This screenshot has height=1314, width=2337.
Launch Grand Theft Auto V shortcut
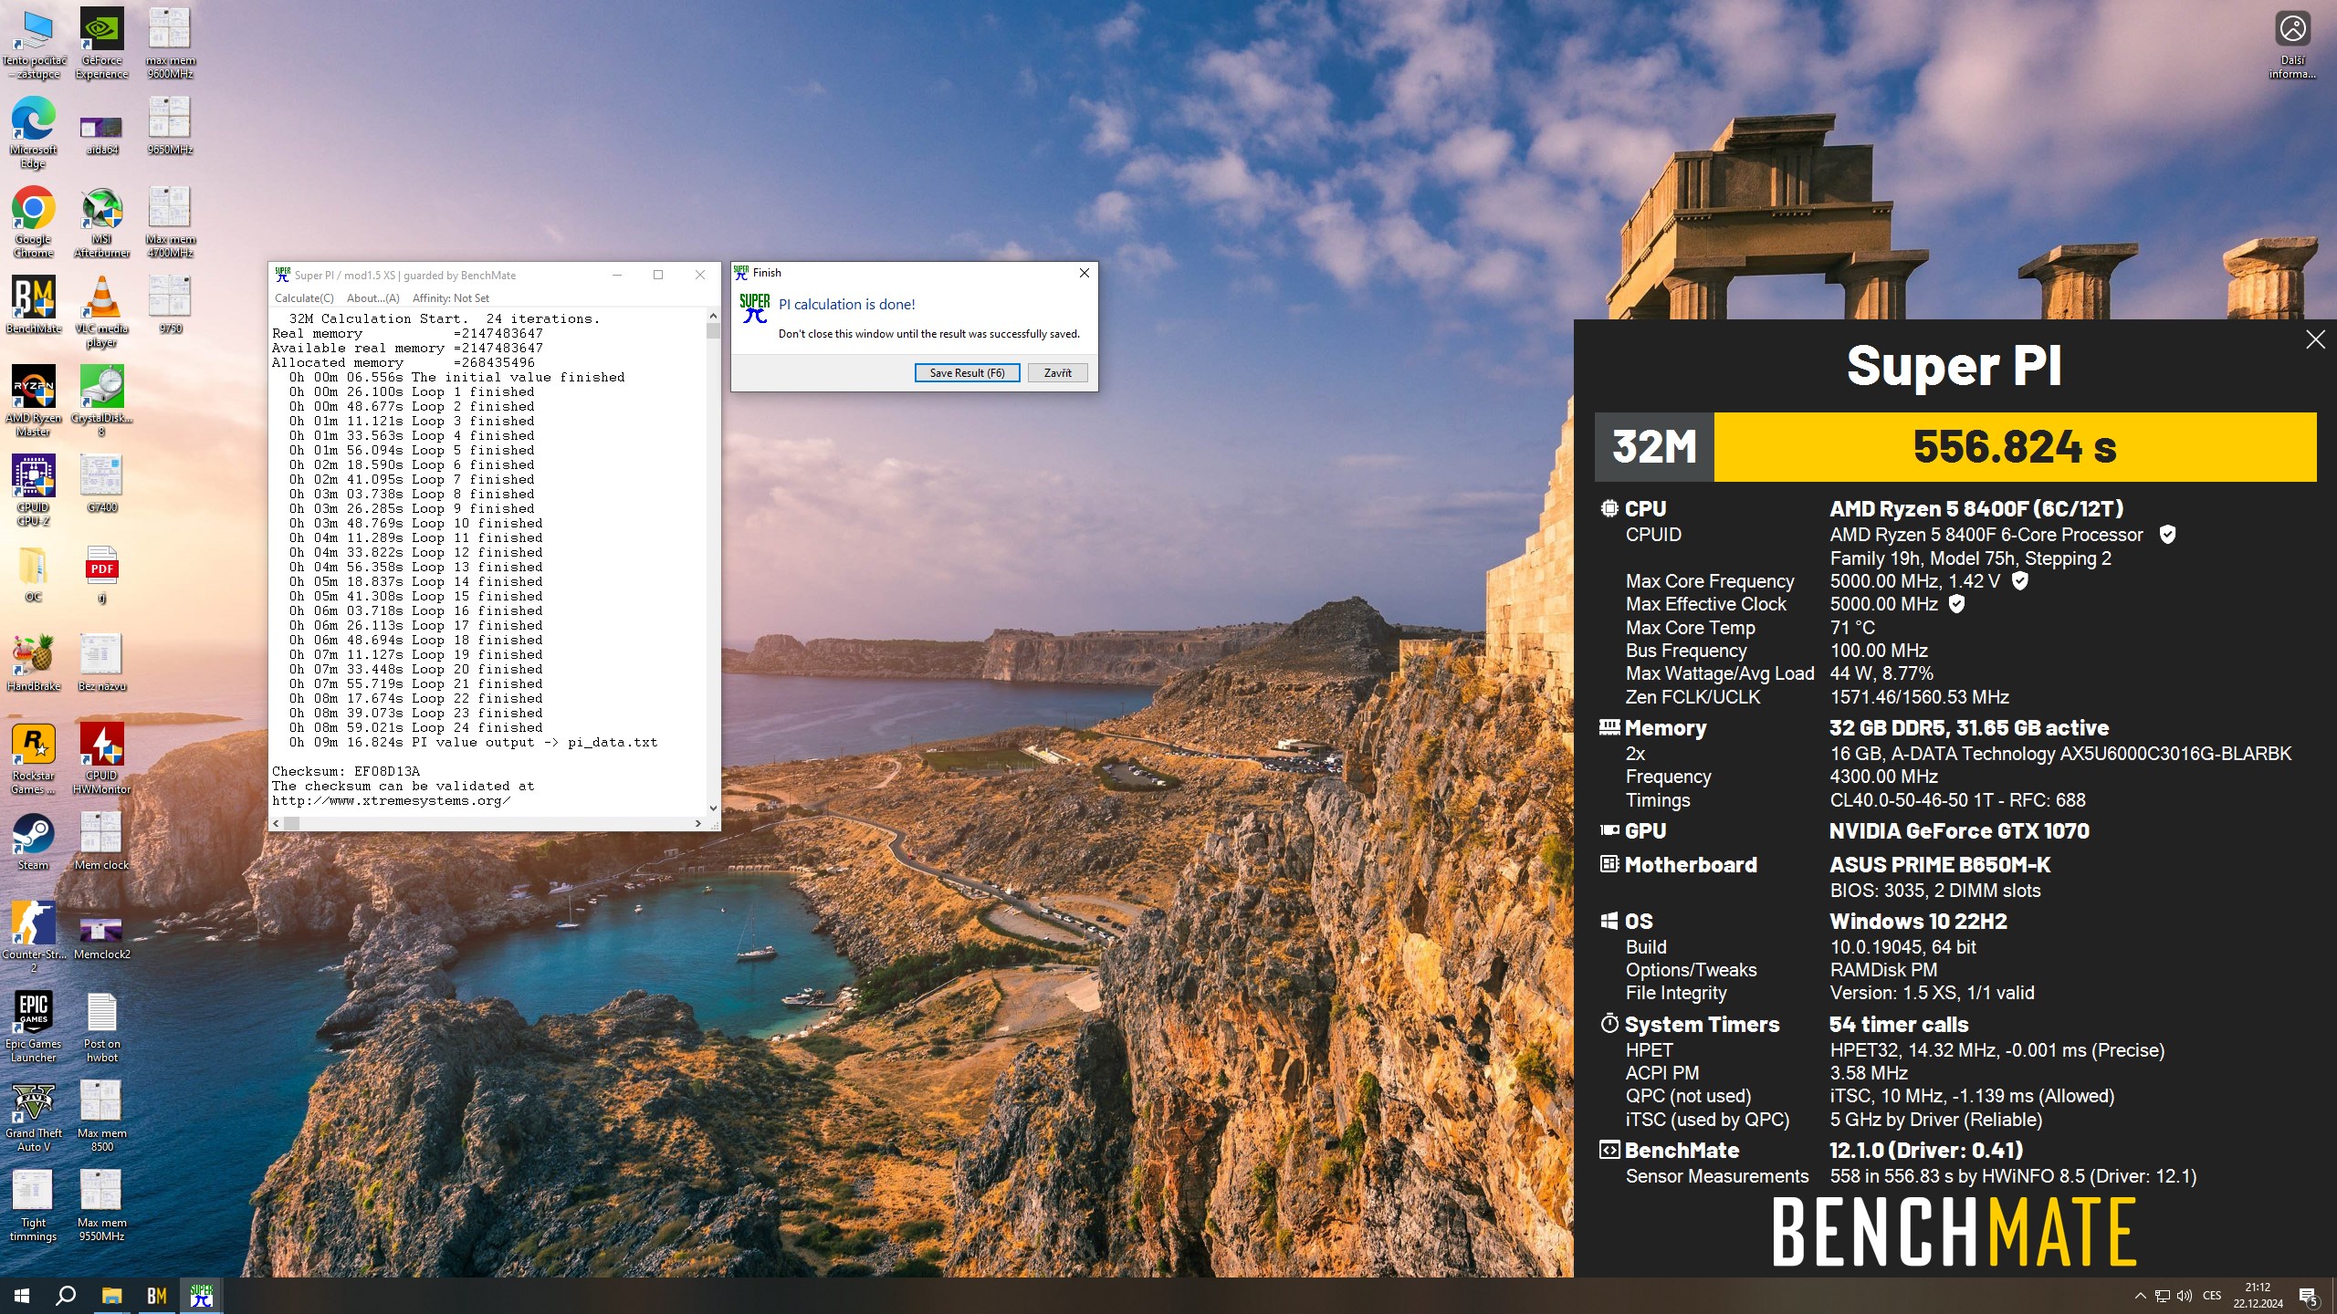(34, 1116)
